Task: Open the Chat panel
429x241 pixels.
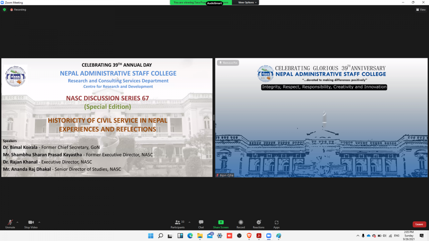Action: pyautogui.click(x=201, y=224)
